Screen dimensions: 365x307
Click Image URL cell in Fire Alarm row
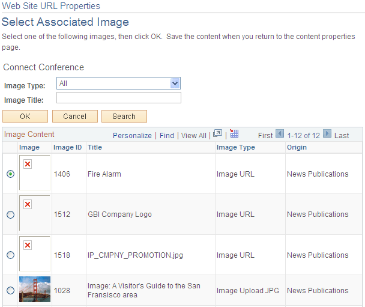[235, 174]
